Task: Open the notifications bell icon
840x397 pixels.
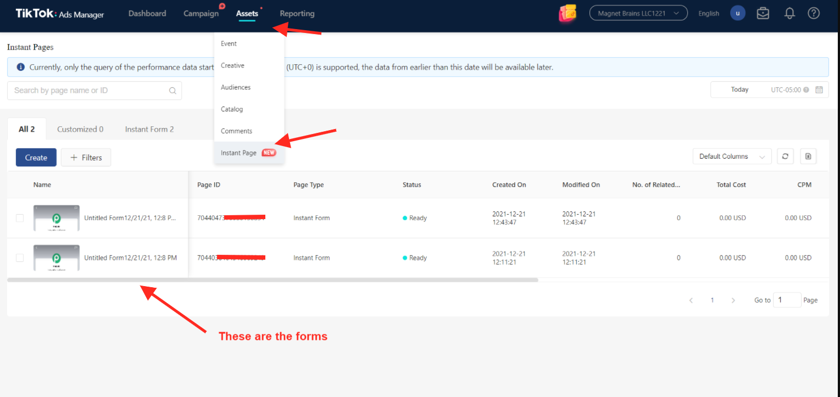Action: click(789, 13)
